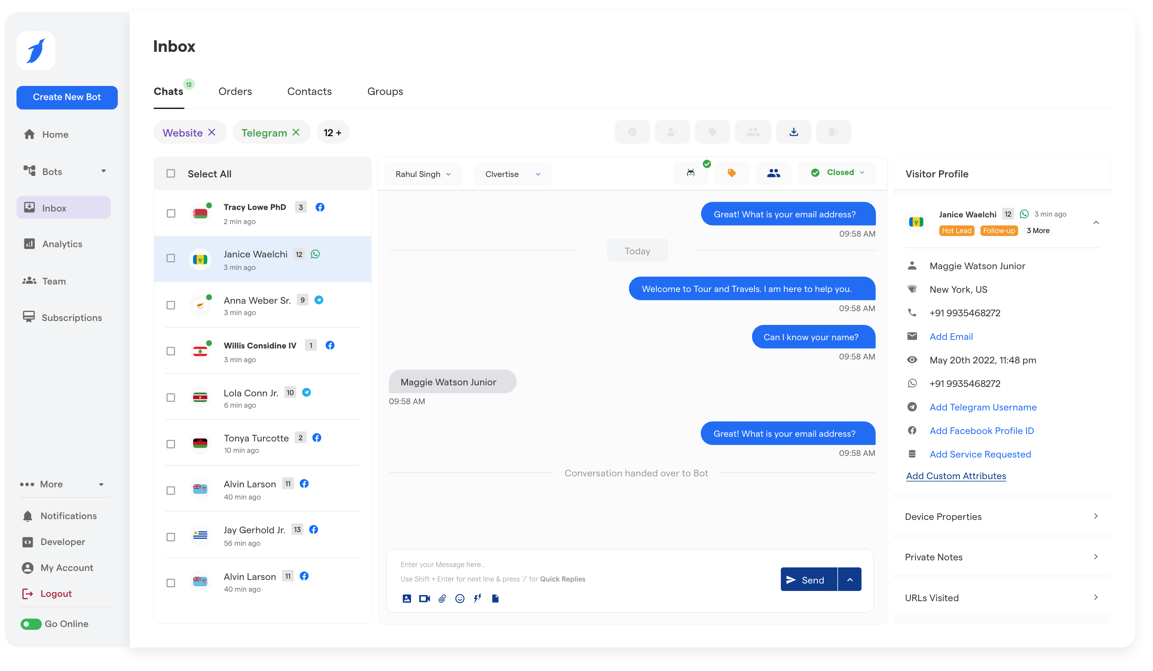Screen dimensions: 1153x671
Task: Click the assign agent icon in toolbar
Action: coord(671,133)
